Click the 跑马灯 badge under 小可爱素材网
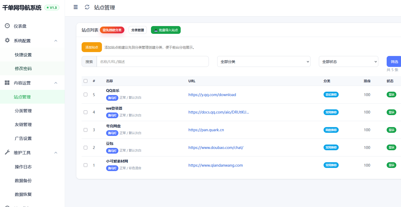401x207 pixels. (112, 168)
